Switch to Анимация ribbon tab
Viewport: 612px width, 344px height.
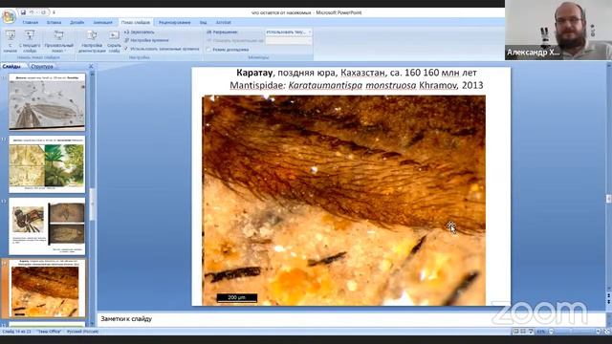click(x=102, y=23)
